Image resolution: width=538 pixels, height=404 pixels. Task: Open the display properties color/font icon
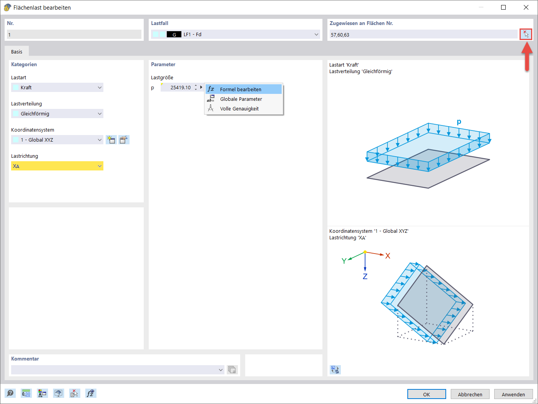[x=42, y=393]
